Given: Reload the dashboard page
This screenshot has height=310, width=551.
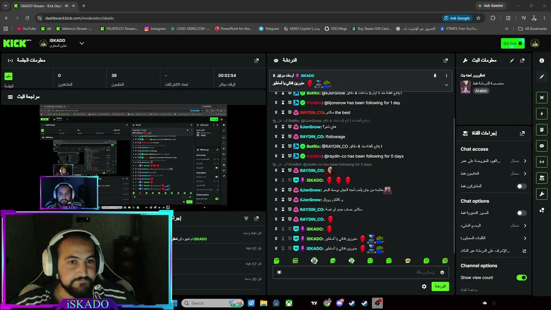Looking at the screenshot, I should coord(27,18).
